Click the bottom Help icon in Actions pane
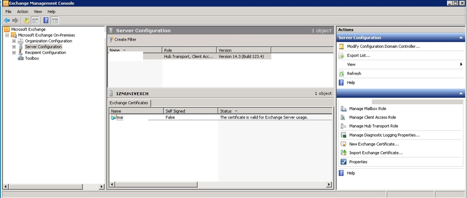Image resolution: width=467 pixels, height=198 pixels. 342,173
